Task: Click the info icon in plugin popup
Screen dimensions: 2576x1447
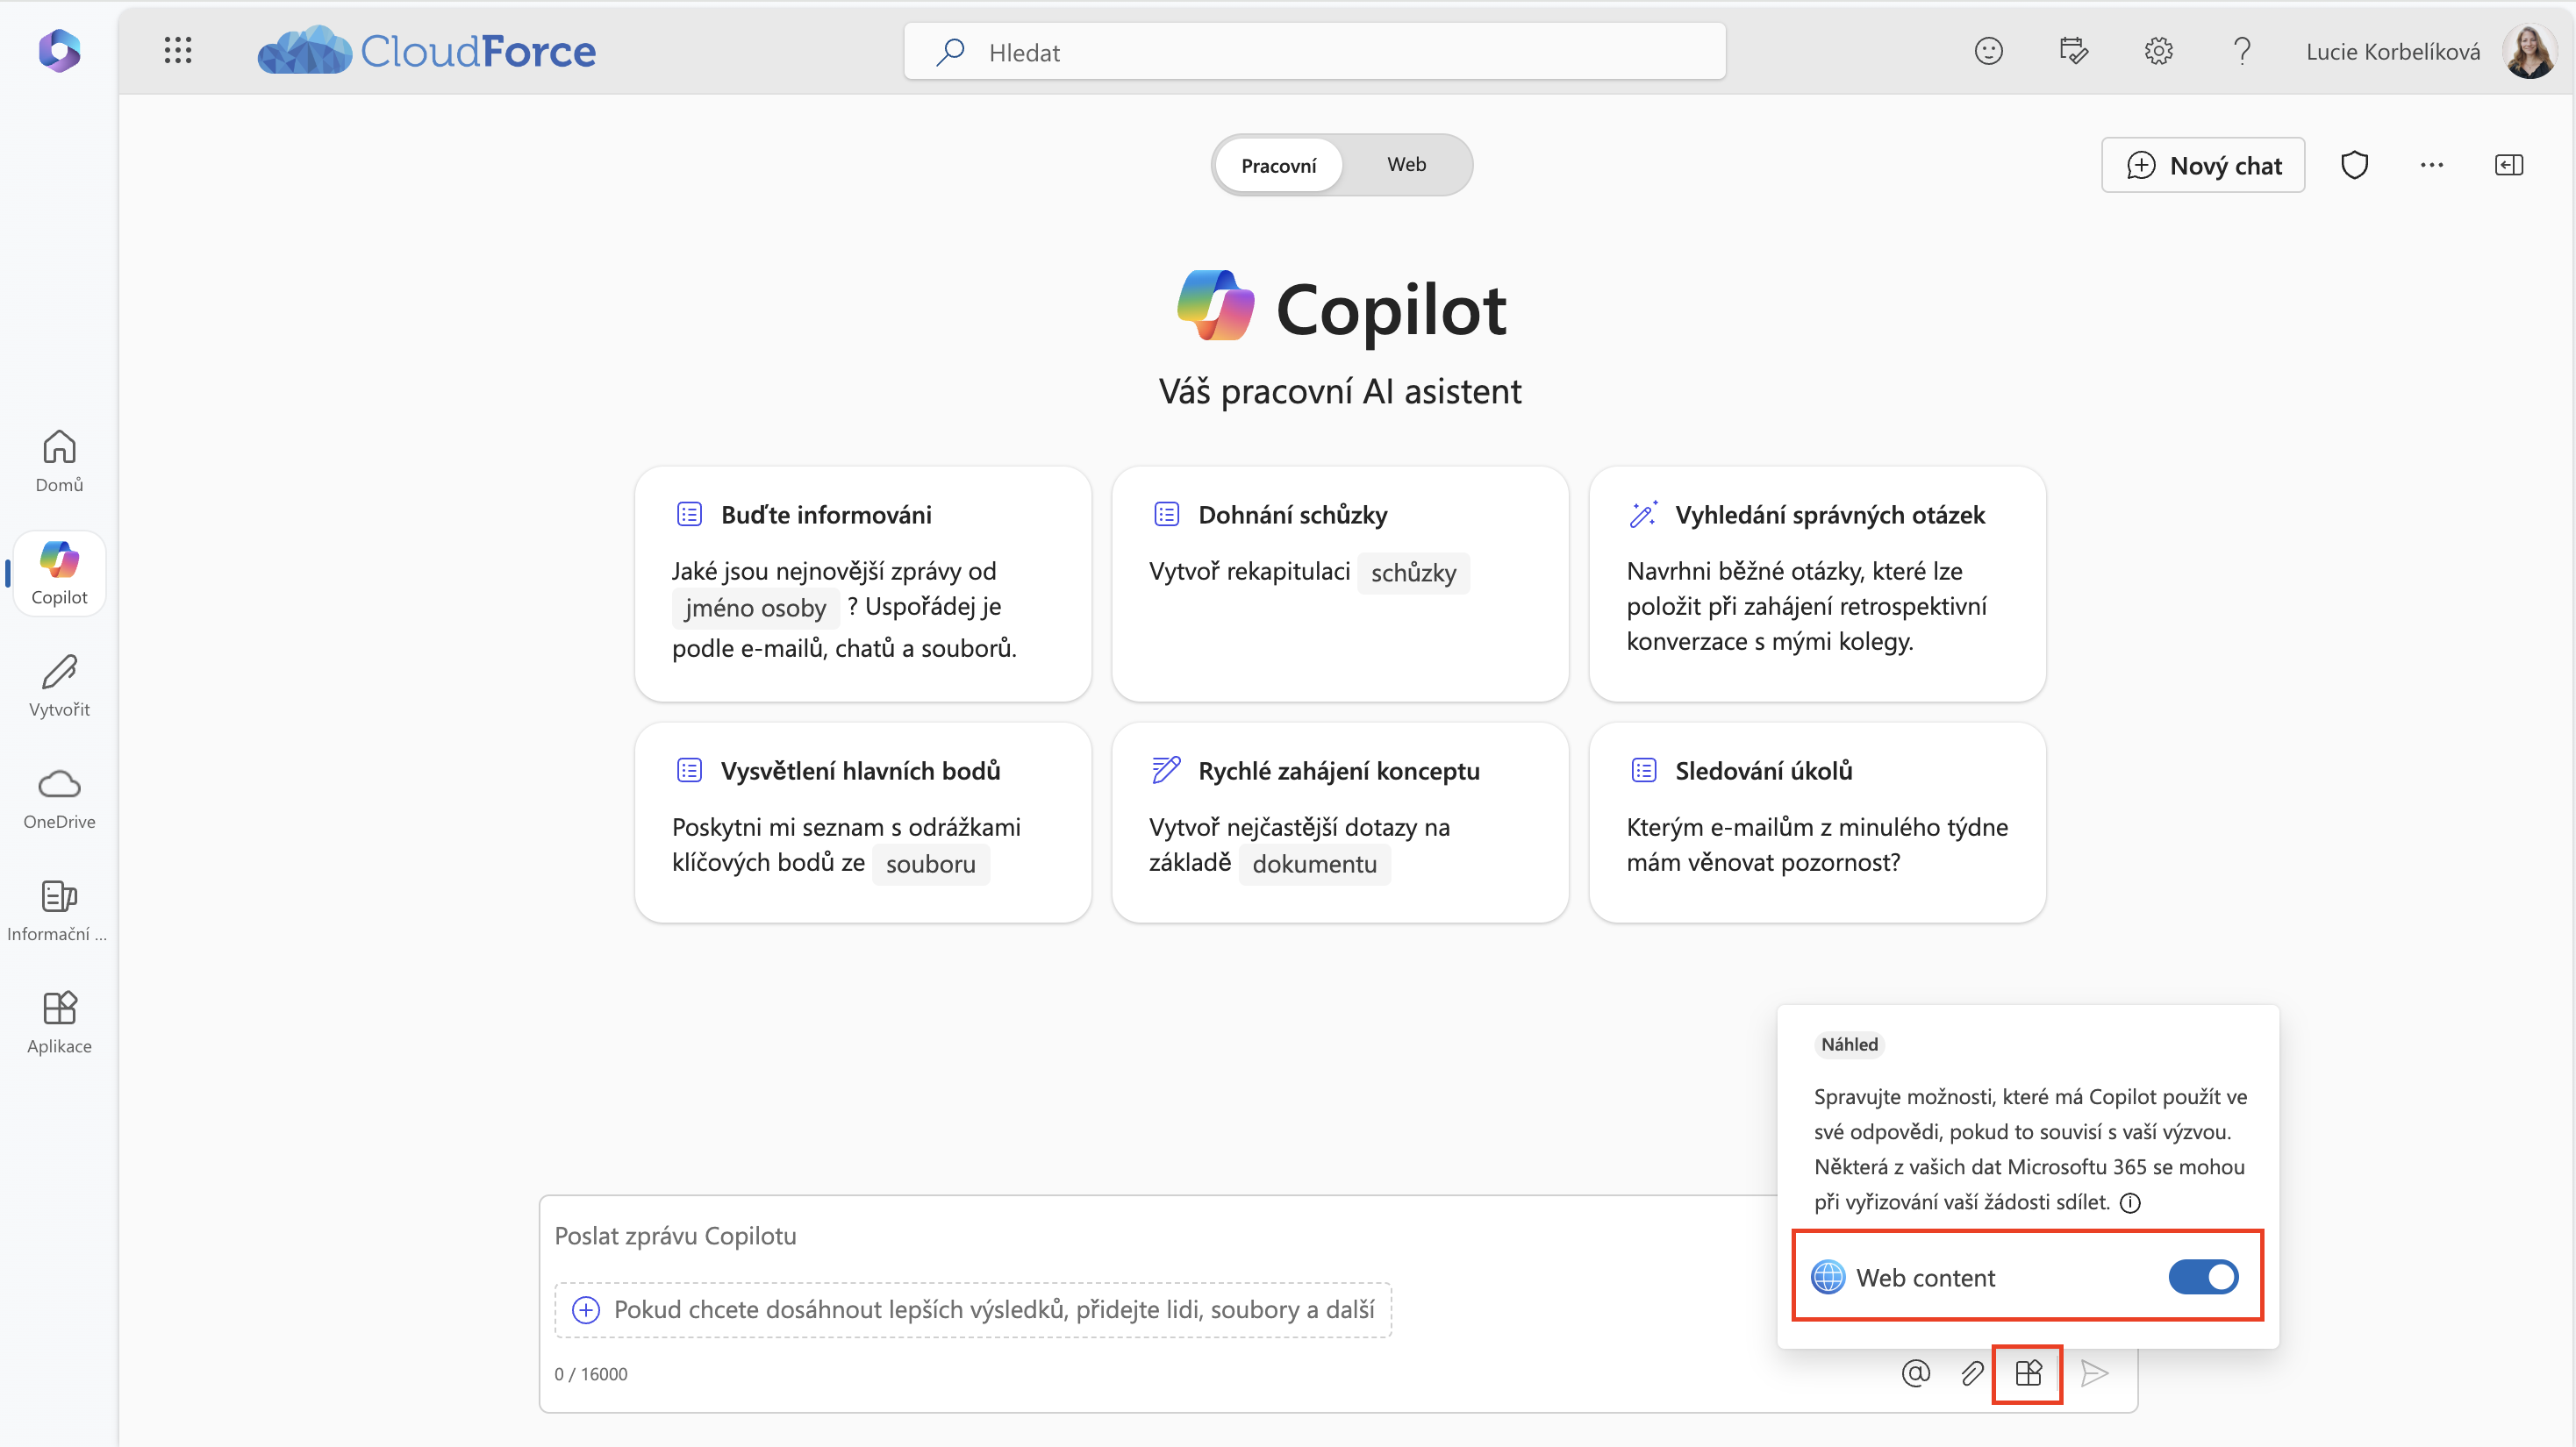Action: 2130,1203
